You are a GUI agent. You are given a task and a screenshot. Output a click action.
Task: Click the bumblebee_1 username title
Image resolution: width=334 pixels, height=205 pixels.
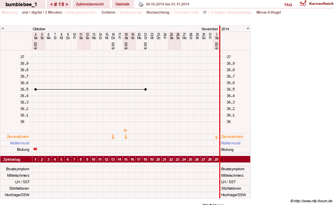[21, 4]
